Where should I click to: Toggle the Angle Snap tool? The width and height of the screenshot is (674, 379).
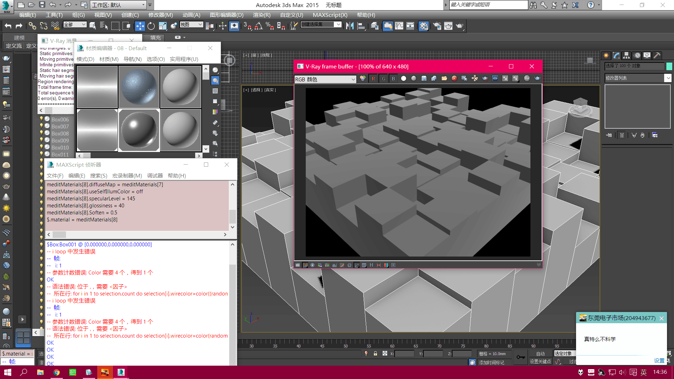[259, 26]
